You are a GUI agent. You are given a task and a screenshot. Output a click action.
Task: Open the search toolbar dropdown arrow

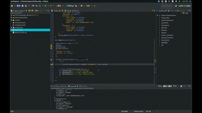(x=63, y=6)
